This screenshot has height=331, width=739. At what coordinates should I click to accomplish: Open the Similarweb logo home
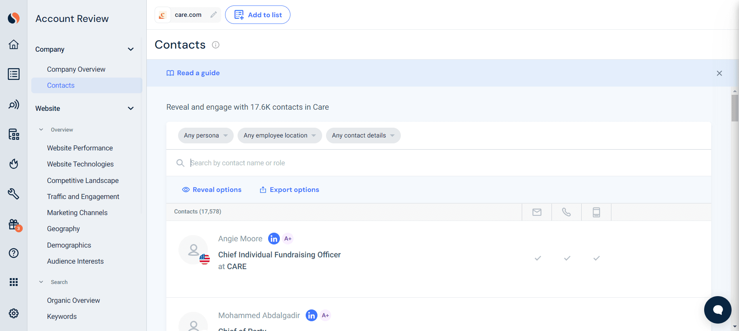click(x=14, y=18)
